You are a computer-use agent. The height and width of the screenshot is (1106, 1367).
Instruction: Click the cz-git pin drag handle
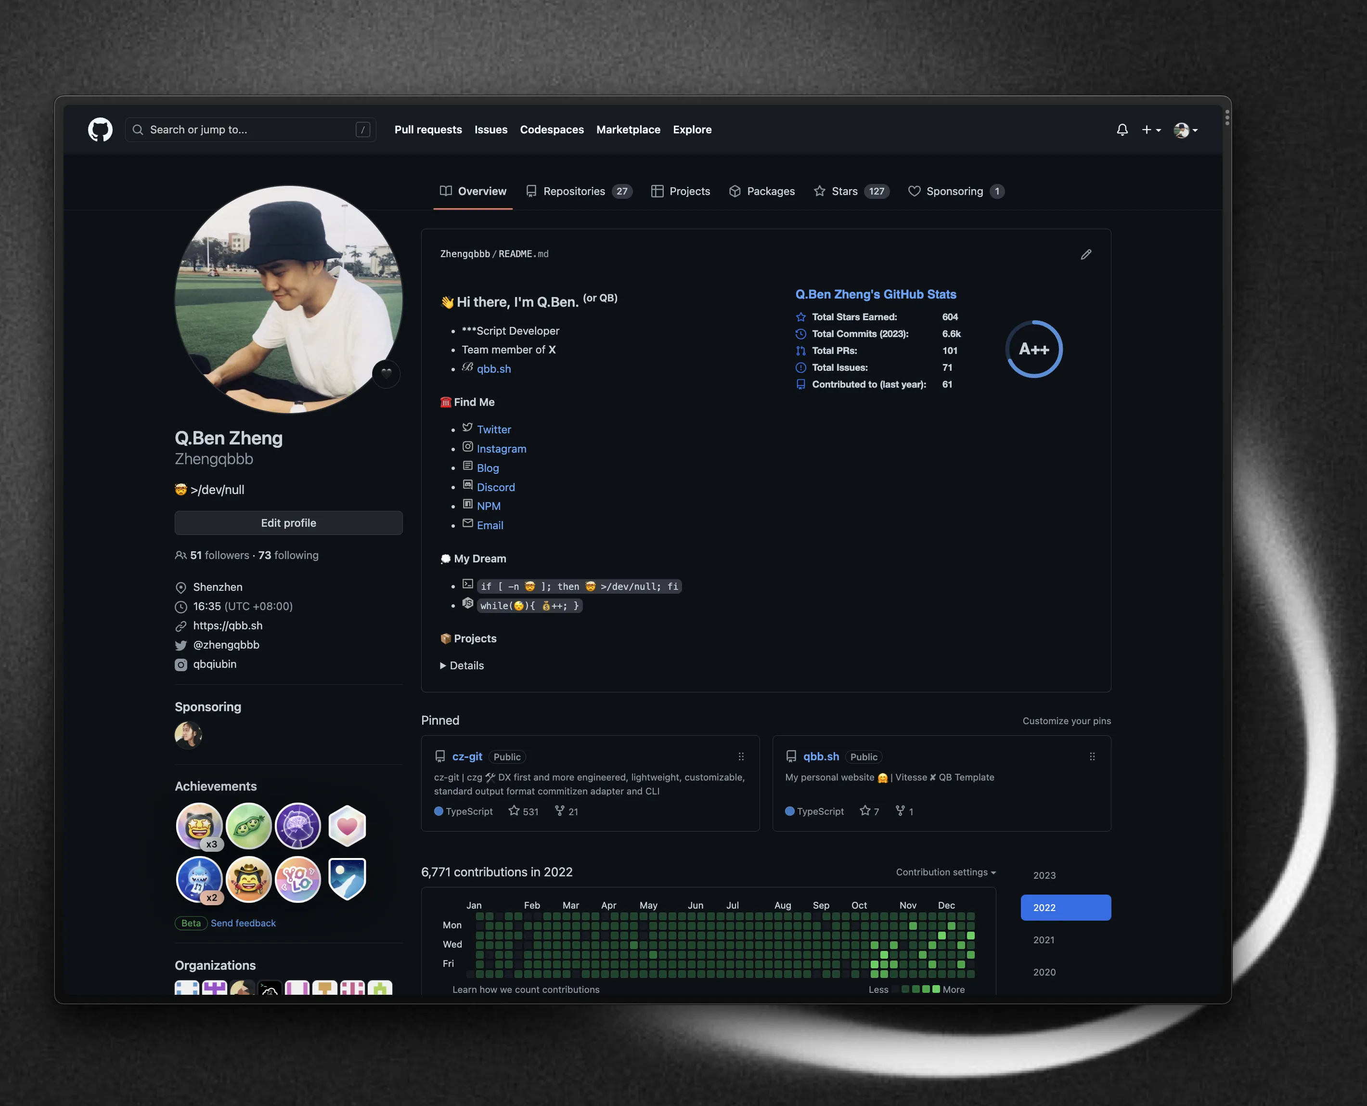click(740, 756)
